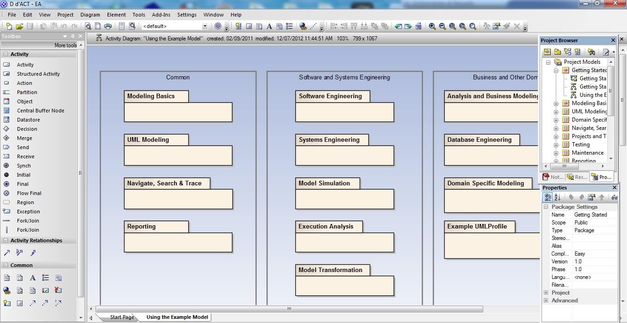Screen dimensions: 627x323
Task: Select the Decision element in the Toolbox
Action: 27,129
